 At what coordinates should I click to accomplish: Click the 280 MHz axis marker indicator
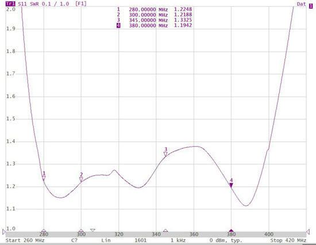[44, 231]
